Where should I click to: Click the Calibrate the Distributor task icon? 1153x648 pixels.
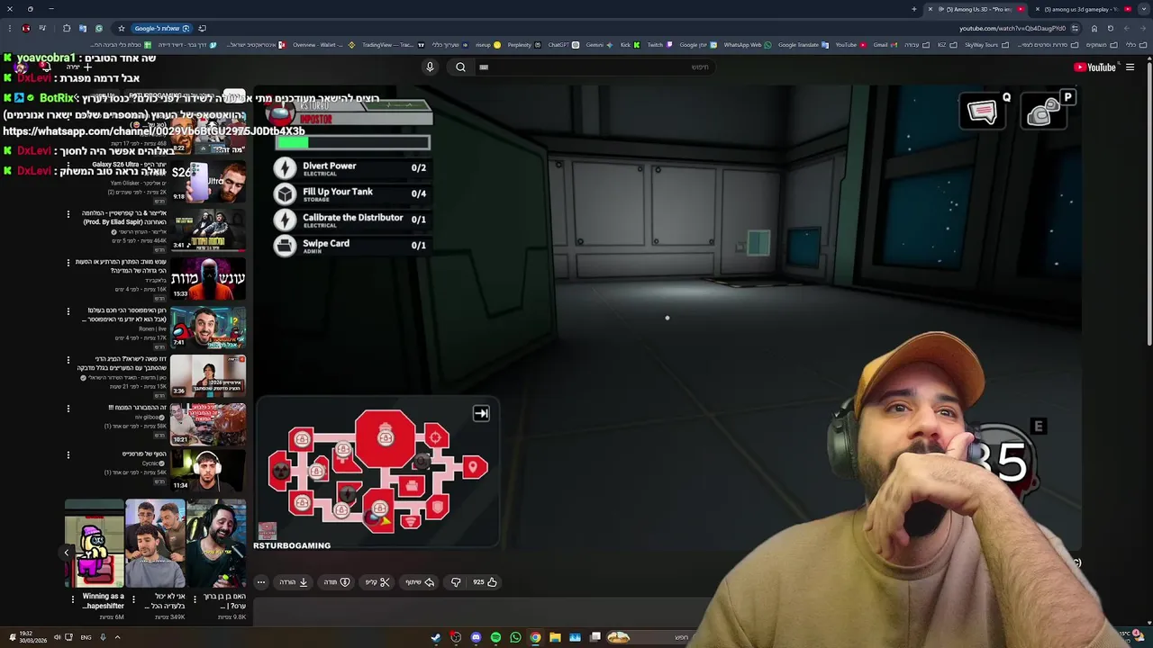(x=285, y=220)
